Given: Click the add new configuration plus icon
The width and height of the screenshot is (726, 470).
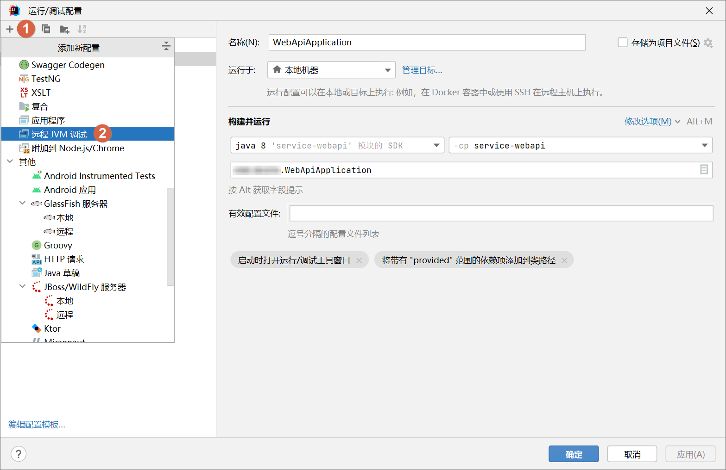Looking at the screenshot, I should (9, 29).
